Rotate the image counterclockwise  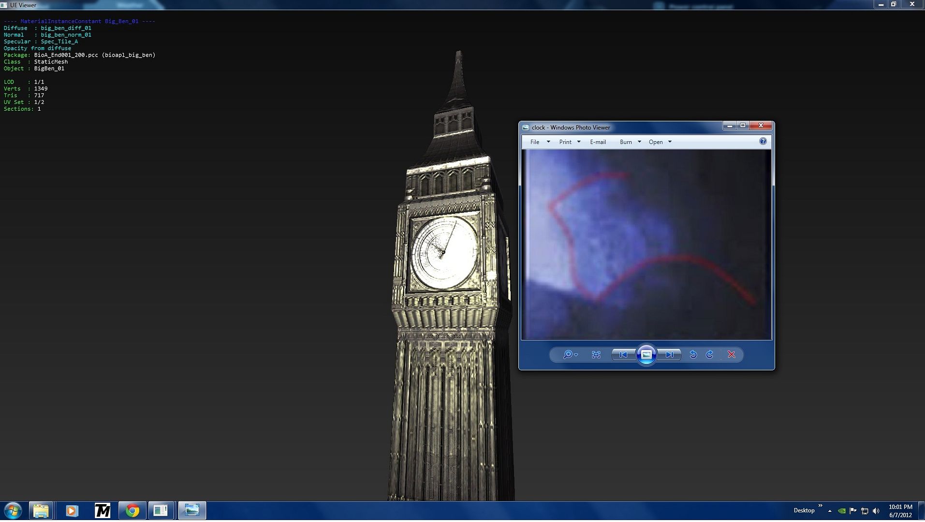693,355
